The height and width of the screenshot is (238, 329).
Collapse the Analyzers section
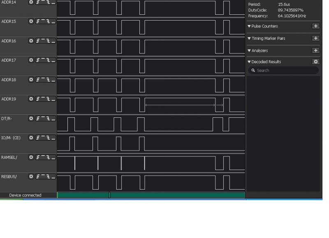click(x=249, y=51)
